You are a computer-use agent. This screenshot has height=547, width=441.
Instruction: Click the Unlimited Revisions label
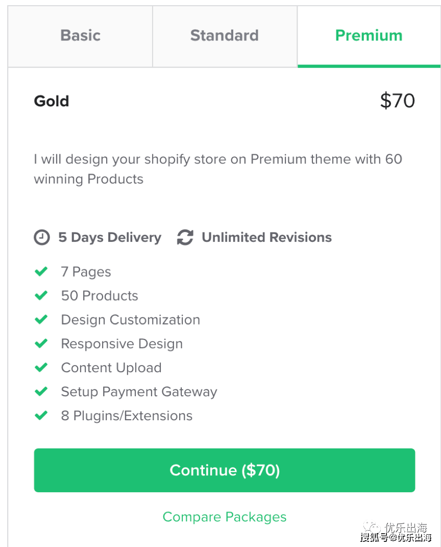(x=266, y=237)
